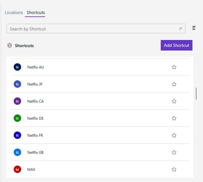
Task: Connect using the Netflix GB shortcut label
Action: [x=35, y=152]
